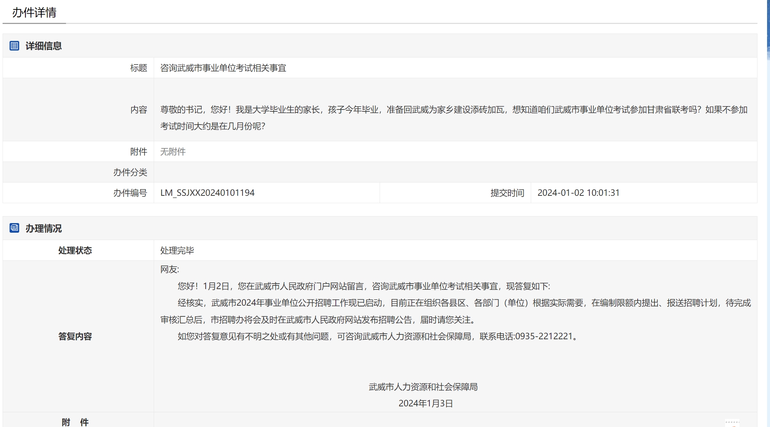Click the 详细信息 section list icon

coord(14,46)
